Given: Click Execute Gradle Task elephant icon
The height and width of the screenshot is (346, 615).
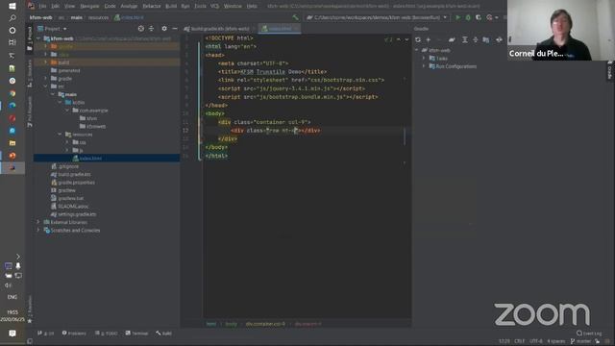Looking at the screenshot, I should (452, 39).
